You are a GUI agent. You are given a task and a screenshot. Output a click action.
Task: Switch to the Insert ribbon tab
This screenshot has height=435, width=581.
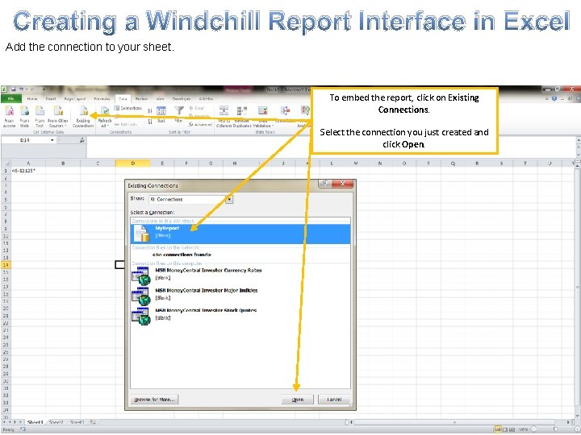pyautogui.click(x=51, y=99)
